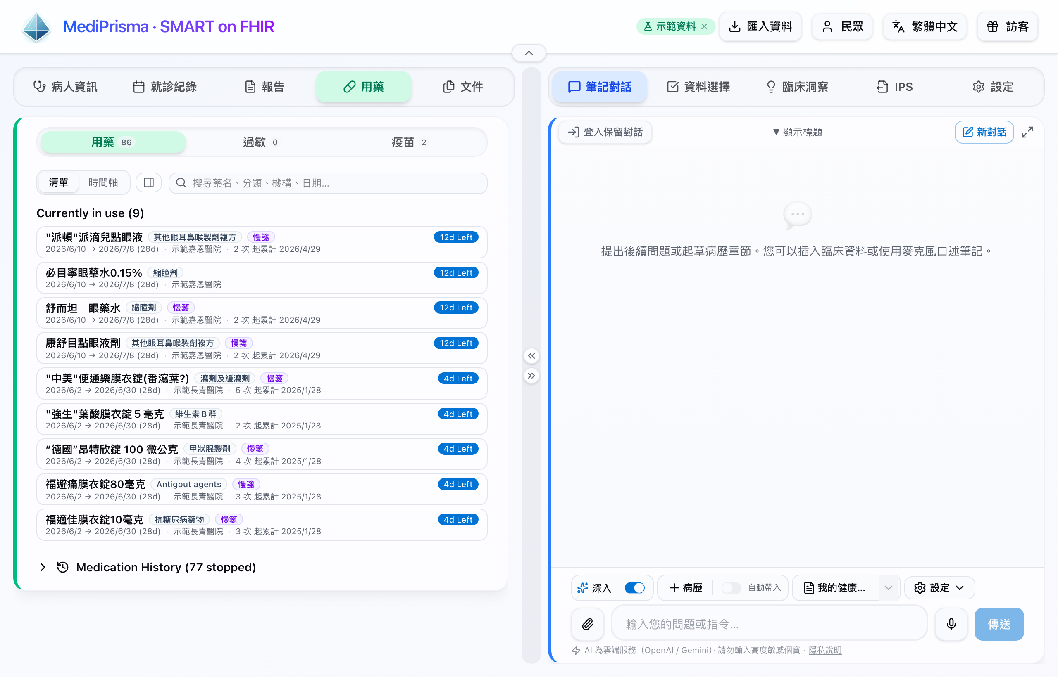The height and width of the screenshot is (677, 1058).
Task: Select the 康舒目點眼液劑 medication row
Action: coord(262,348)
